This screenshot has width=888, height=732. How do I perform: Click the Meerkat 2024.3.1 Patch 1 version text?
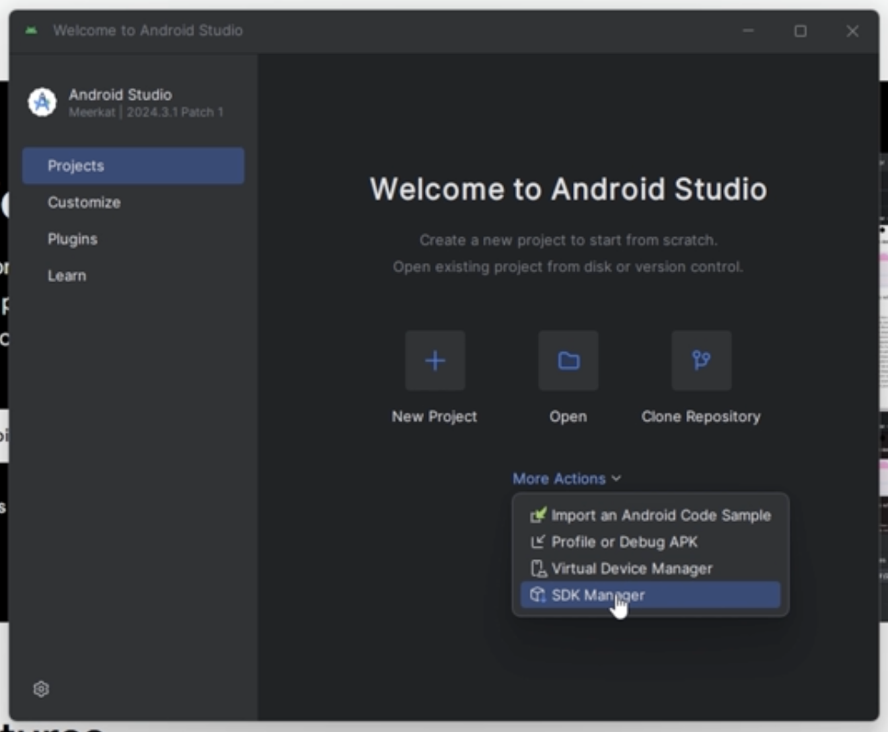tap(146, 112)
